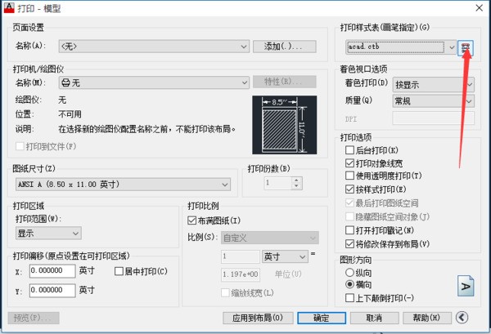Click the paper size preview thumbnail

284,125
